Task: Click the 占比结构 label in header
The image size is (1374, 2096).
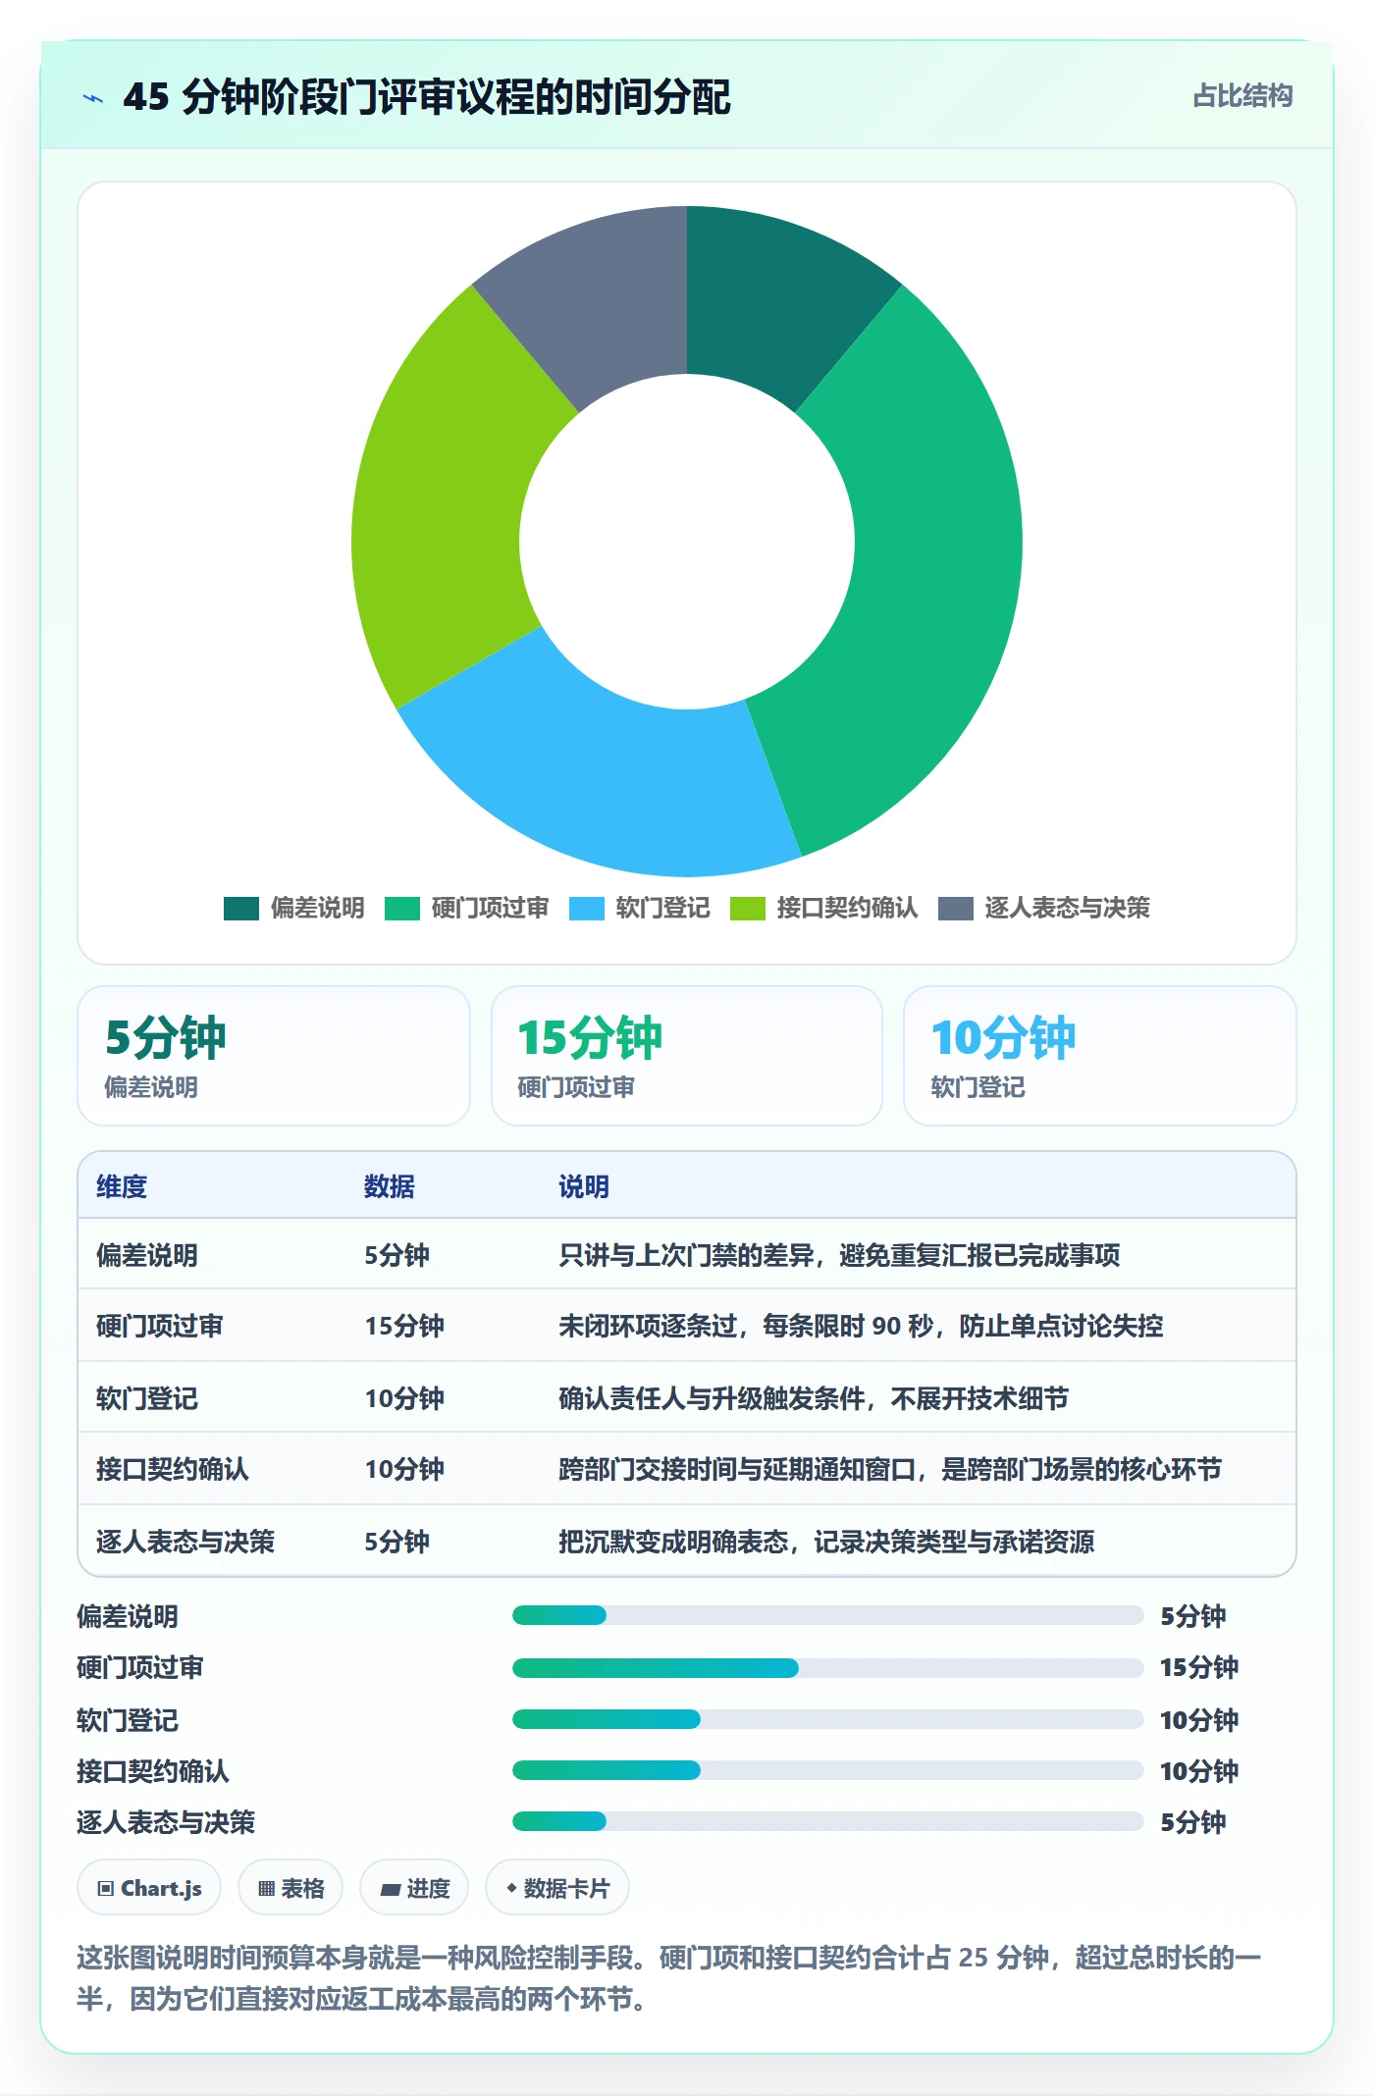Action: pyautogui.click(x=1242, y=96)
